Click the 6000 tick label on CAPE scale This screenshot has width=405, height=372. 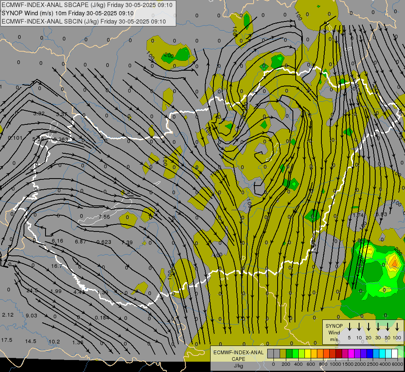point(398,364)
